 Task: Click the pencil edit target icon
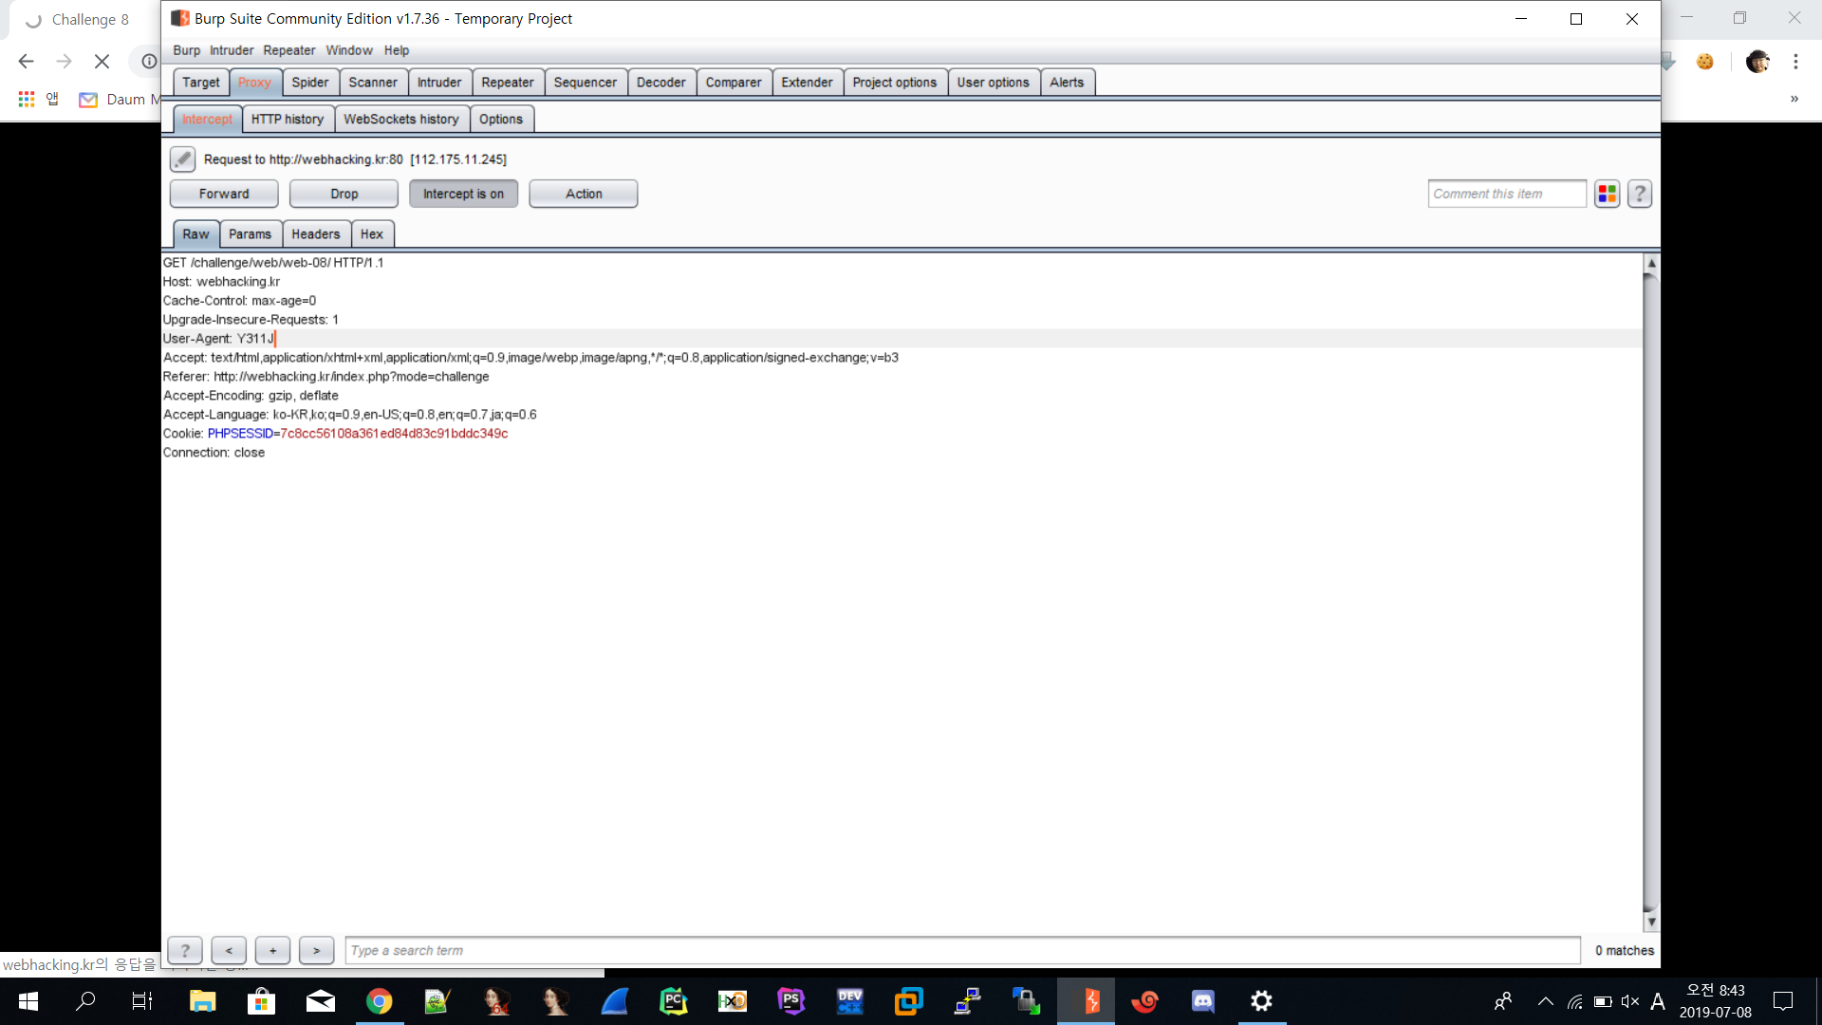(x=182, y=159)
